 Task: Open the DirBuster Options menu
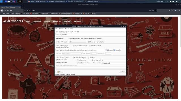pos(61,29)
